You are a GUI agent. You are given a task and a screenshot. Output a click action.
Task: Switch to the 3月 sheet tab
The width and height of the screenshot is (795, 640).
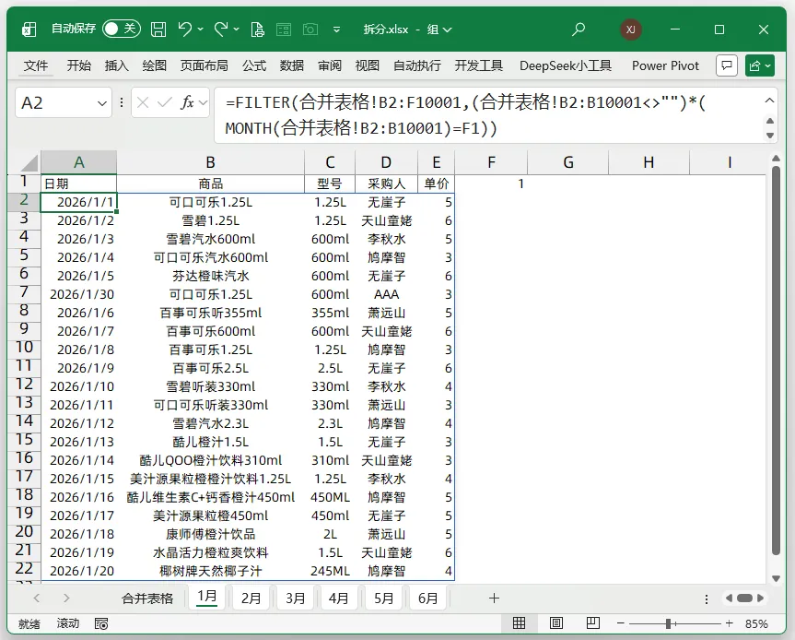[295, 599]
